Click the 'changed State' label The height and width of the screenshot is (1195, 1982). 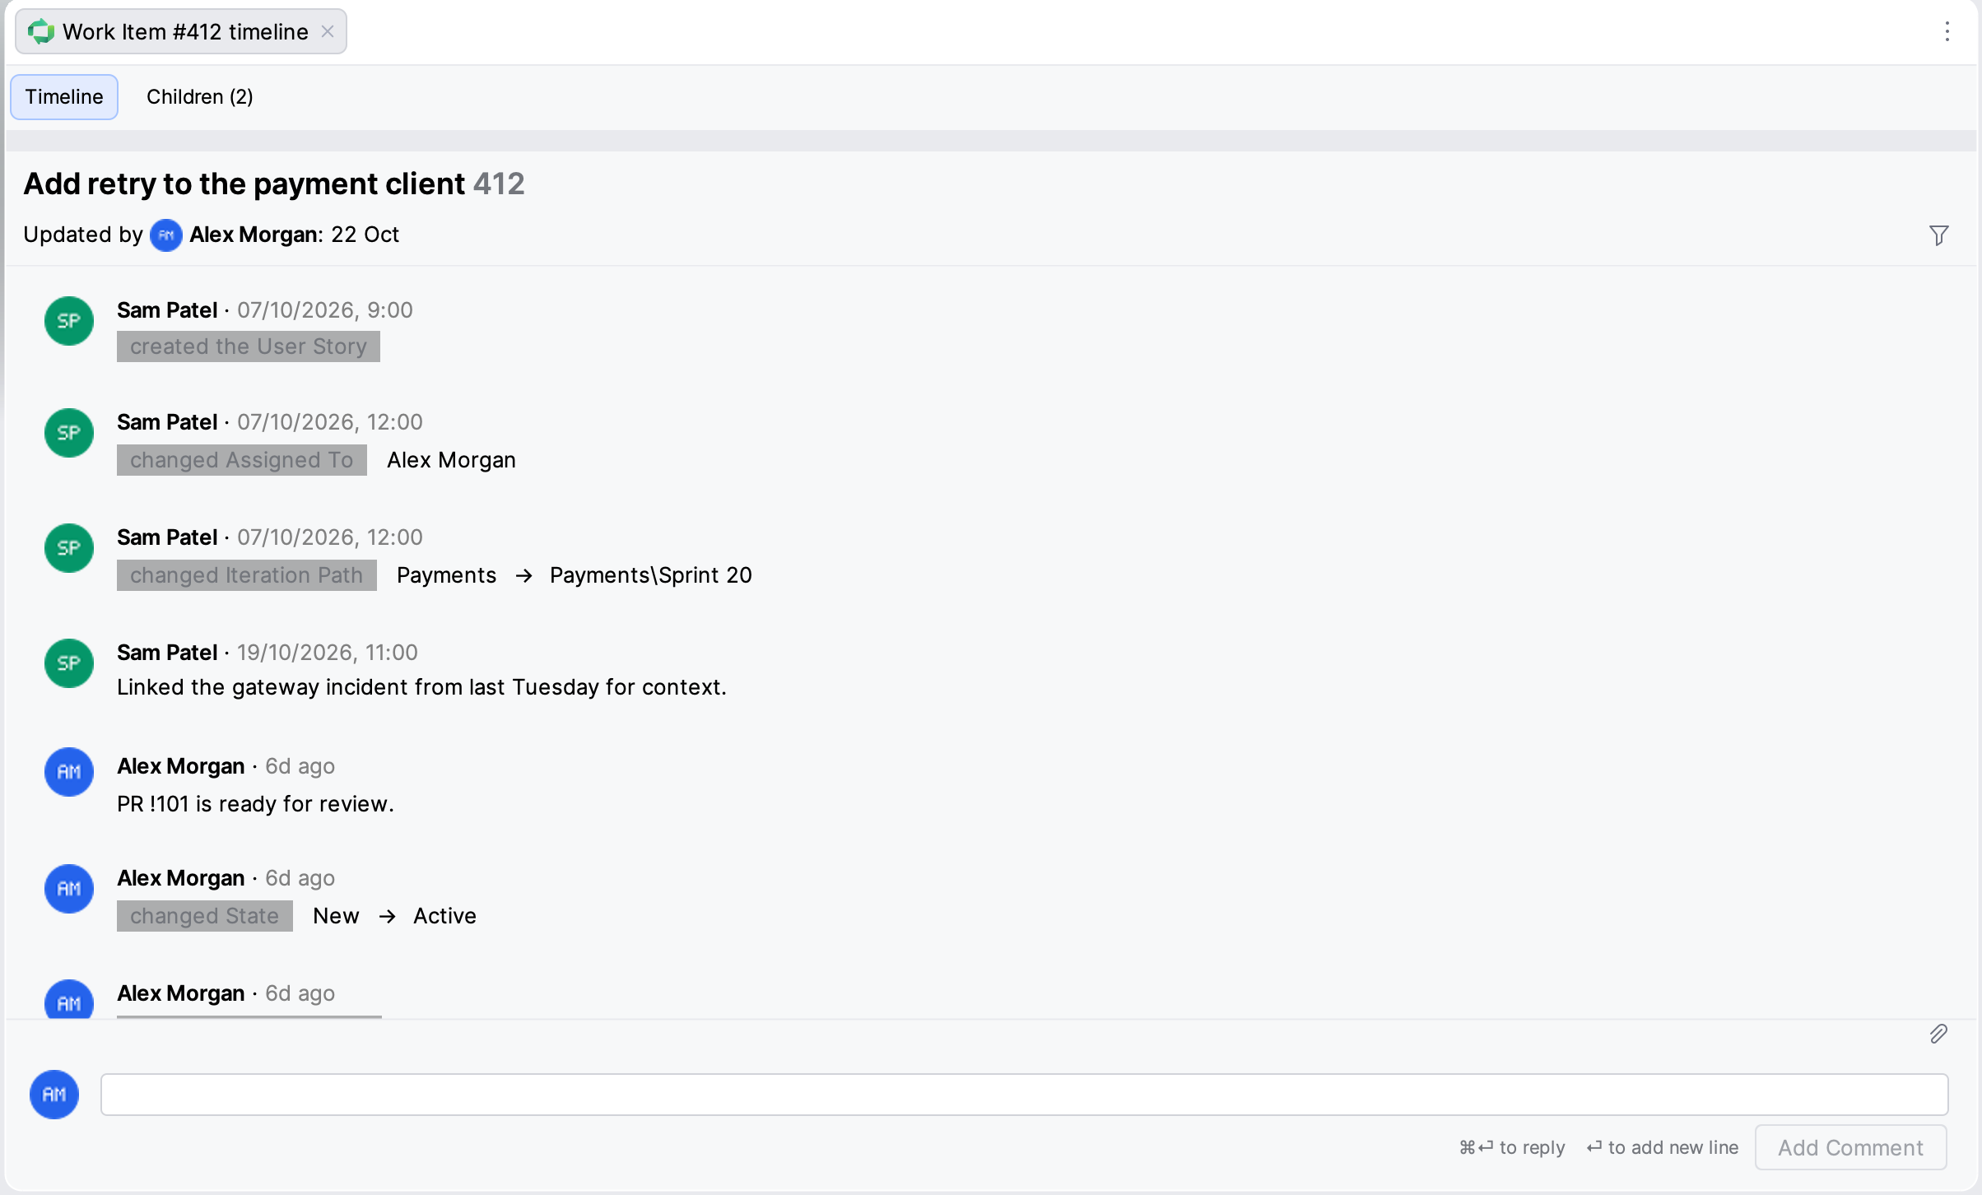pos(205,916)
